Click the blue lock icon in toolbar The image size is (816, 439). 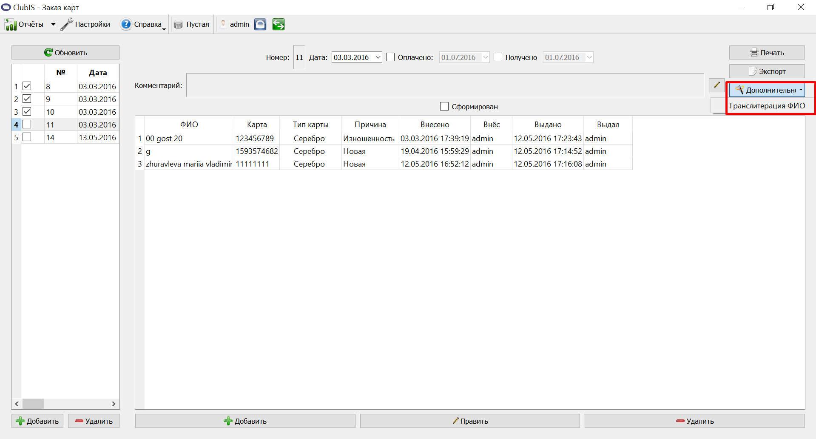[260, 25]
